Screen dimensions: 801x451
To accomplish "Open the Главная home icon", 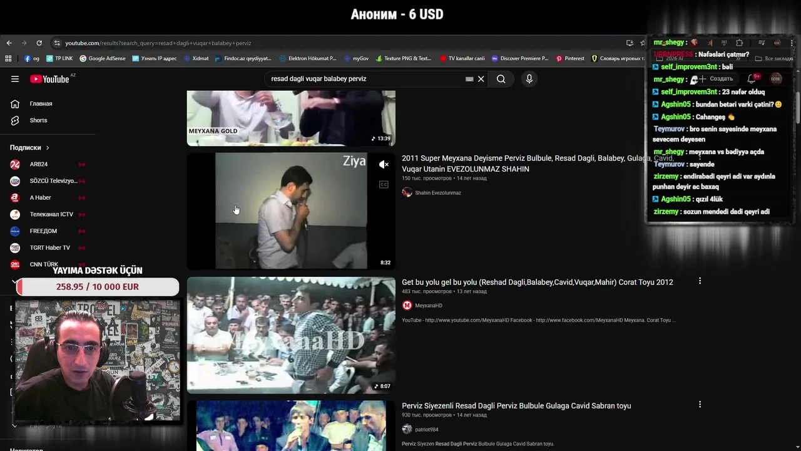I will tap(15, 103).
